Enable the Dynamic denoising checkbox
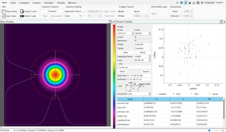 point(182,16)
